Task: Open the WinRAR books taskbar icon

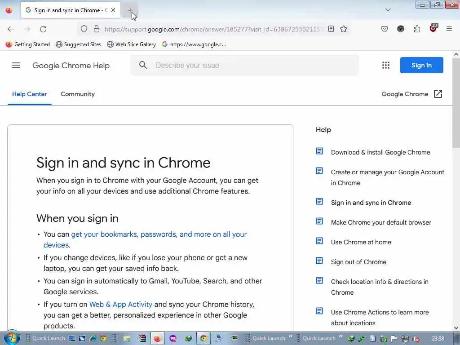Action: [x=142, y=339]
